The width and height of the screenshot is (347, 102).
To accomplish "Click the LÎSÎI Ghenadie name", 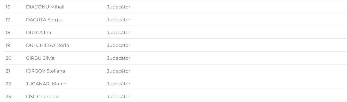I will coord(43,97).
